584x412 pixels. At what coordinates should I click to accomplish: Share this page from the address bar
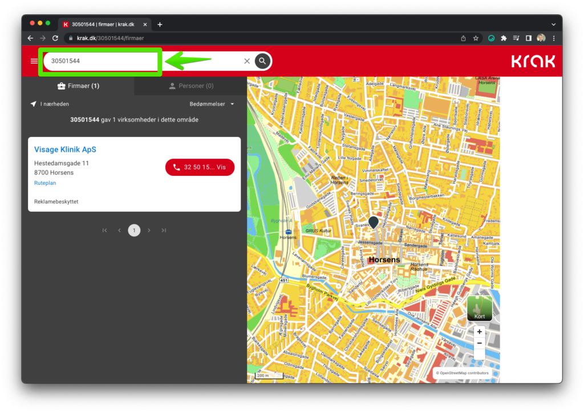[x=463, y=38]
